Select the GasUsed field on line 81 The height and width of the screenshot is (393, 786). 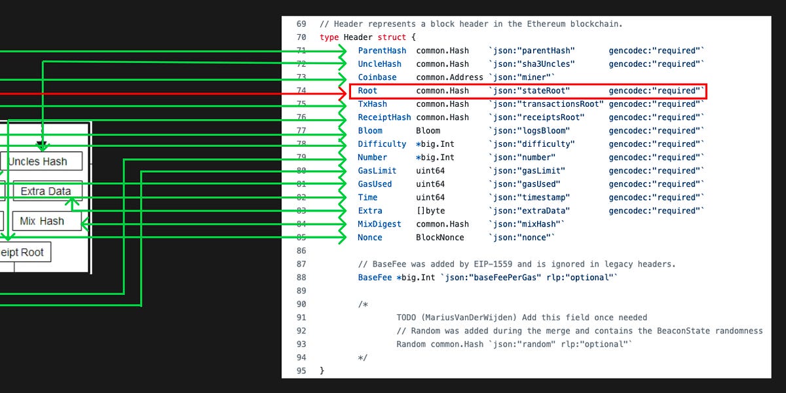point(375,184)
